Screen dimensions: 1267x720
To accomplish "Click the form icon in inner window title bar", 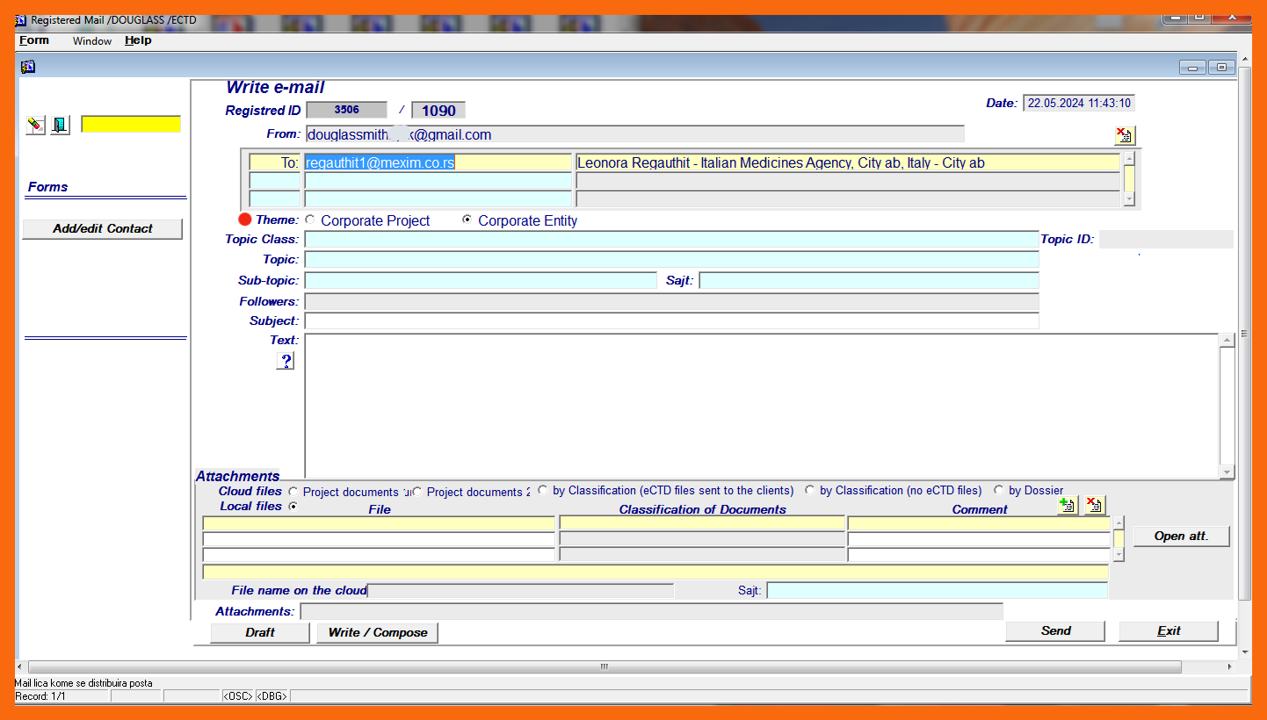I will pos(28,67).
